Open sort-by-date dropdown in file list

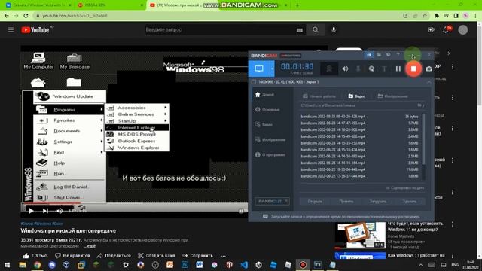[x=405, y=187]
